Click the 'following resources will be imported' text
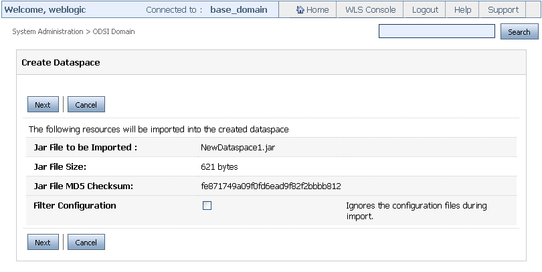The image size is (542, 272). pos(159,130)
